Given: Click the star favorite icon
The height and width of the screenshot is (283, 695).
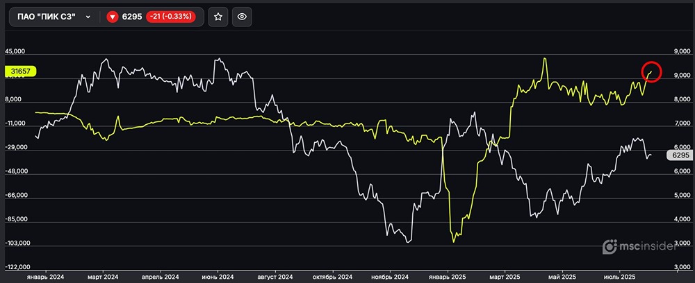Looking at the screenshot, I should [x=218, y=17].
